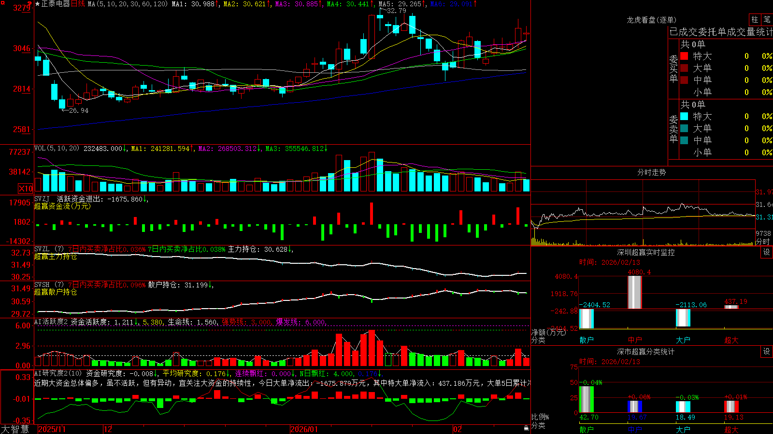Screen dimensions: 773x434
Task: Click the MA5: 29.265 value
Action: 400,4
